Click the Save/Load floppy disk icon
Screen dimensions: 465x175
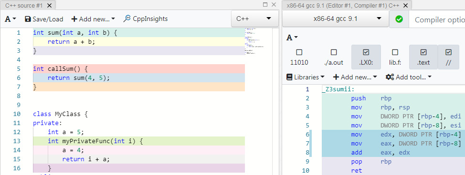28,19
